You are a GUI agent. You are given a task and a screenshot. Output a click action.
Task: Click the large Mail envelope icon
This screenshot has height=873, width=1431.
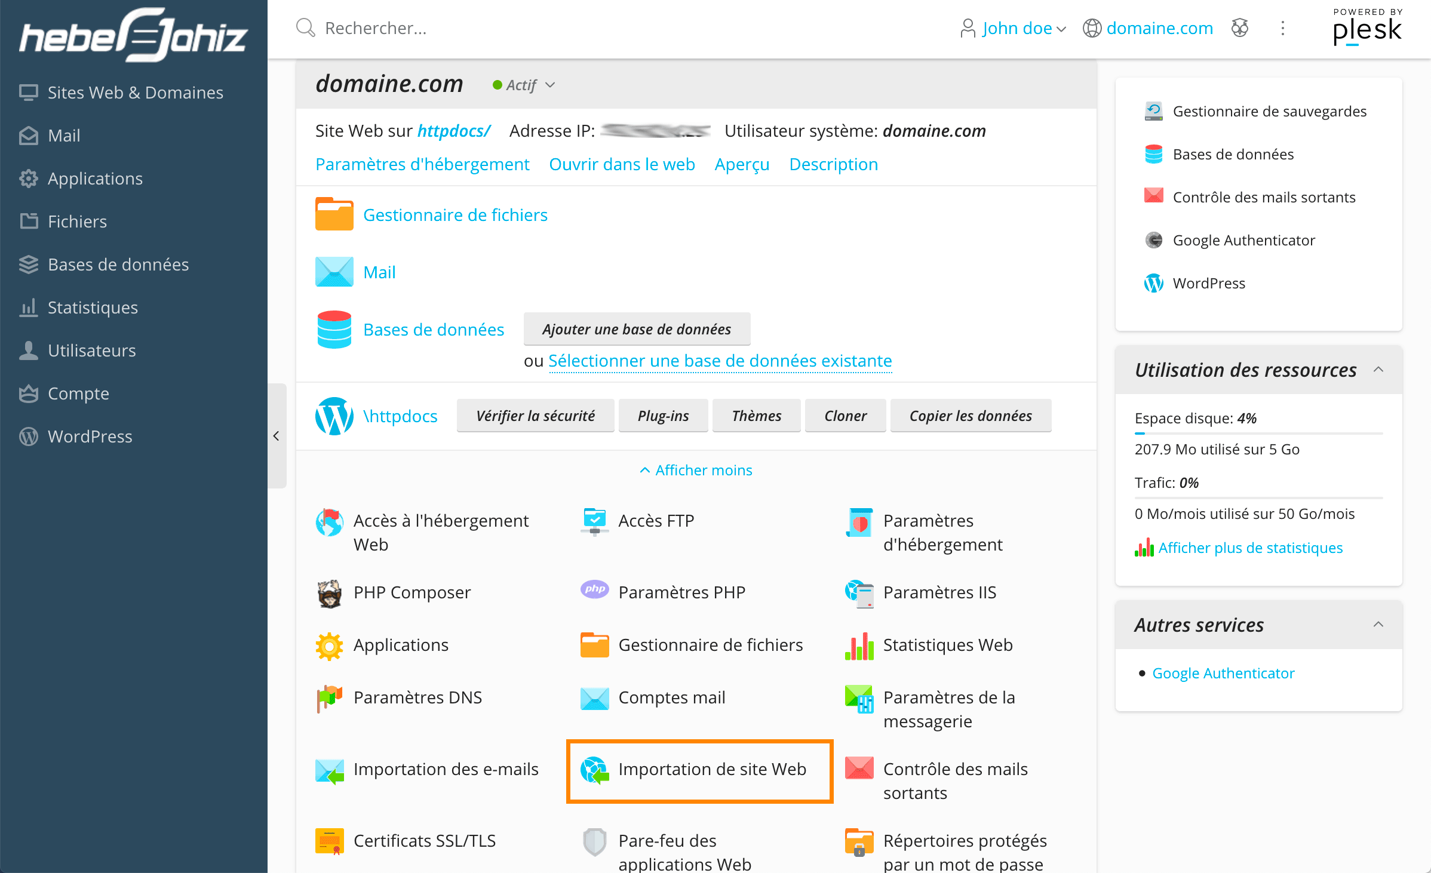pyautogui.click(x=334, y=272)
